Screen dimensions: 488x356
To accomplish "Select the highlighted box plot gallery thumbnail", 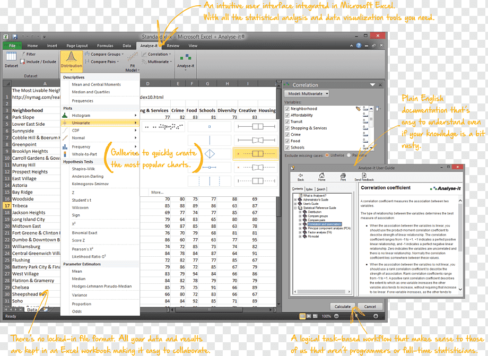I will pos(256,154).
